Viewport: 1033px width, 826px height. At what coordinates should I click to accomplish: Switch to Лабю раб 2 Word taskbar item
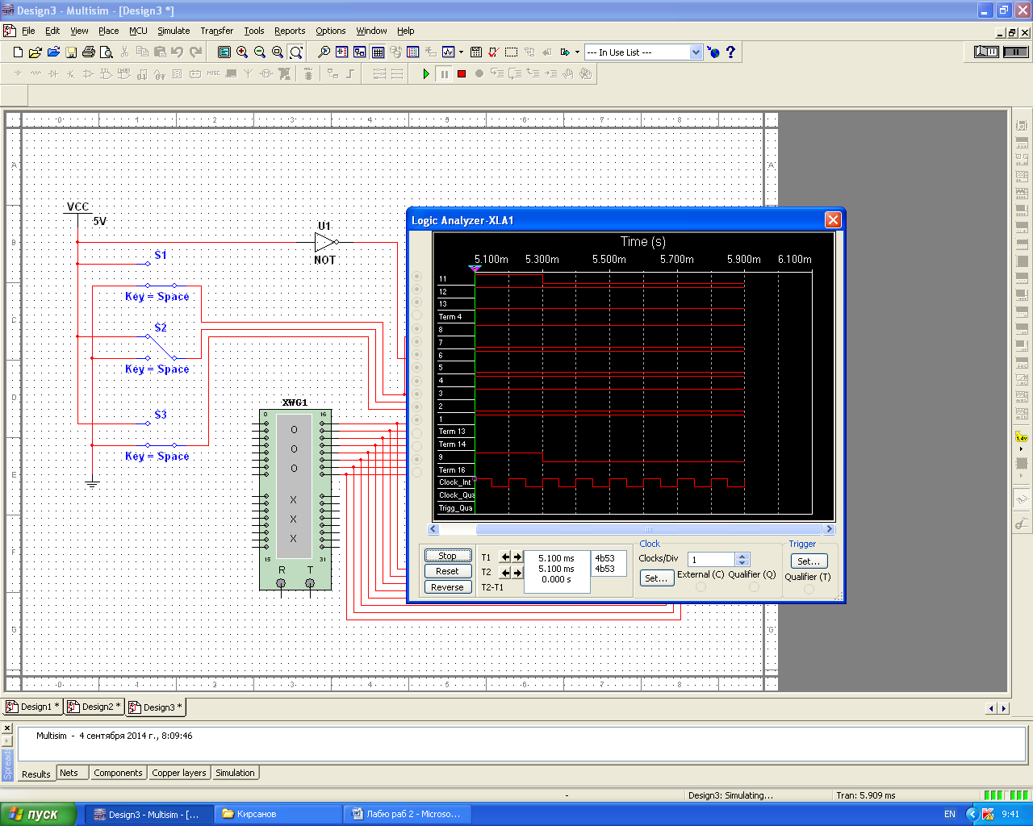(408, 814)
